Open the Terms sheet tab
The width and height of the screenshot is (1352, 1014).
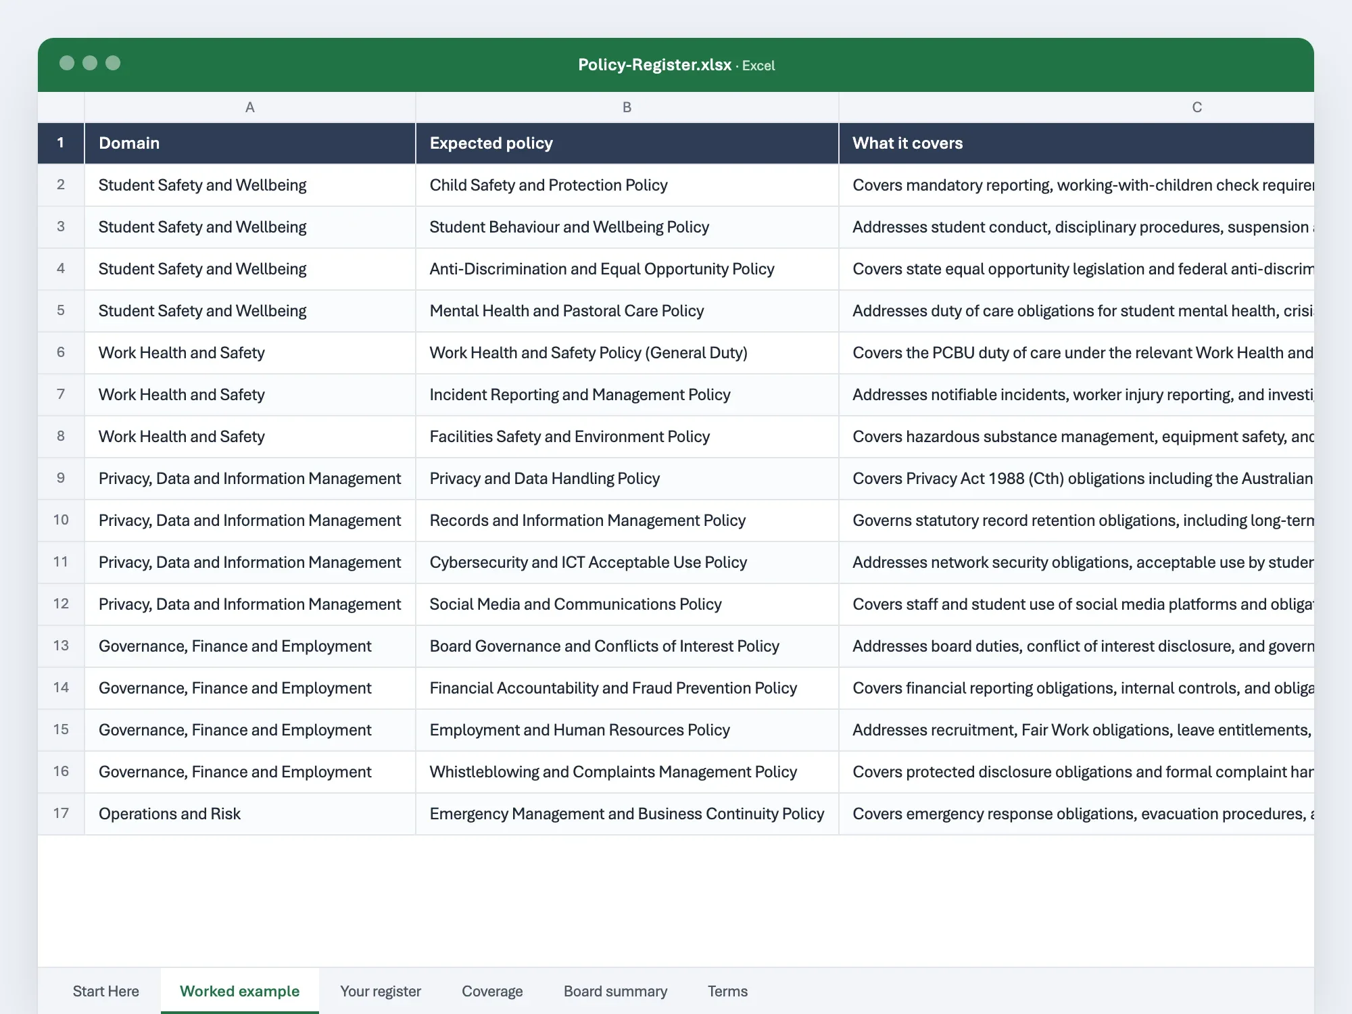[x=727, y=991]
